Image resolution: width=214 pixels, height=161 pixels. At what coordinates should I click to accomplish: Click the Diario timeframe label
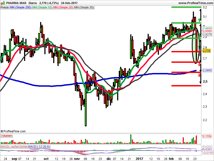tap(33, 3)
